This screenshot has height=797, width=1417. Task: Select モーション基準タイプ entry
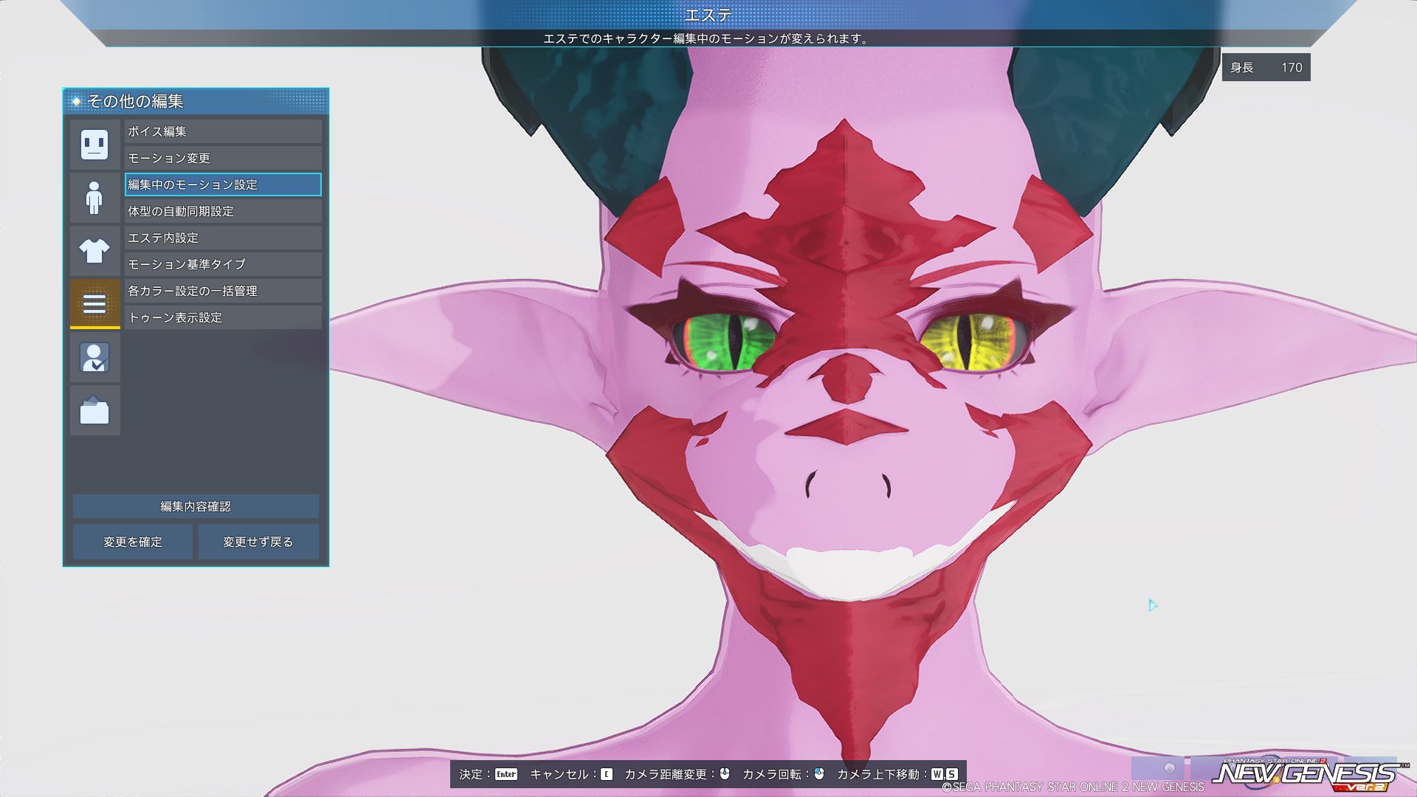[x=223, y=264]
